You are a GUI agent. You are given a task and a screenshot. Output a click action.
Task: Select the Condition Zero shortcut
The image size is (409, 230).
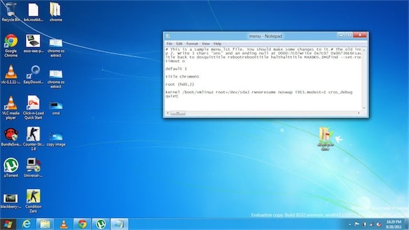33,201
